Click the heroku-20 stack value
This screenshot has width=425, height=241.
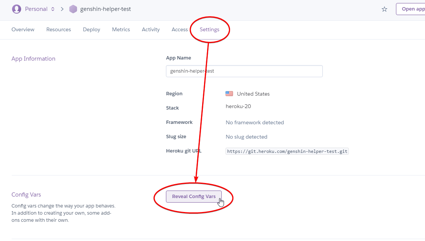238,106
